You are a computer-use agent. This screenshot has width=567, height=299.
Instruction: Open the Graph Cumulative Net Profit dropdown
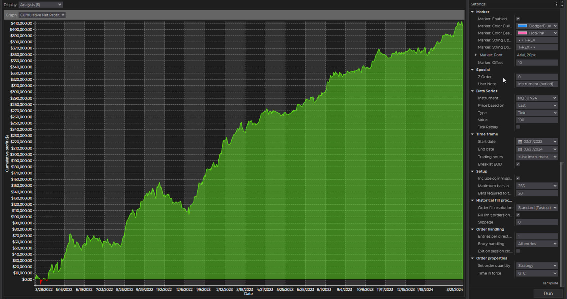click(42, 15)
